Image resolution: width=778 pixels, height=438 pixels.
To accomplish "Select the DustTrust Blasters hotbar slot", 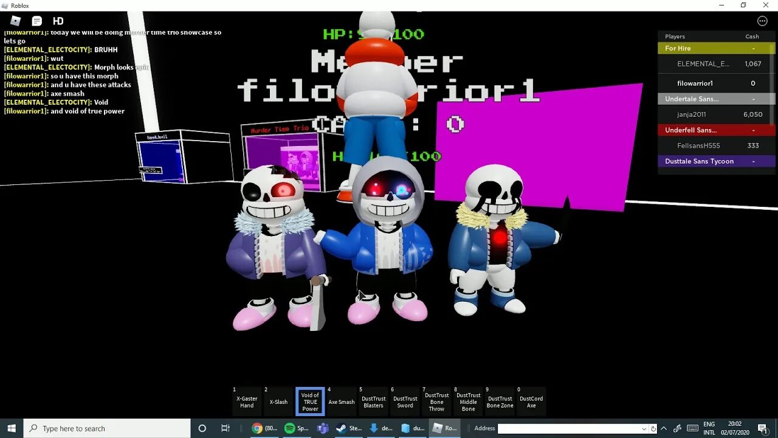I will coord(373,401).
